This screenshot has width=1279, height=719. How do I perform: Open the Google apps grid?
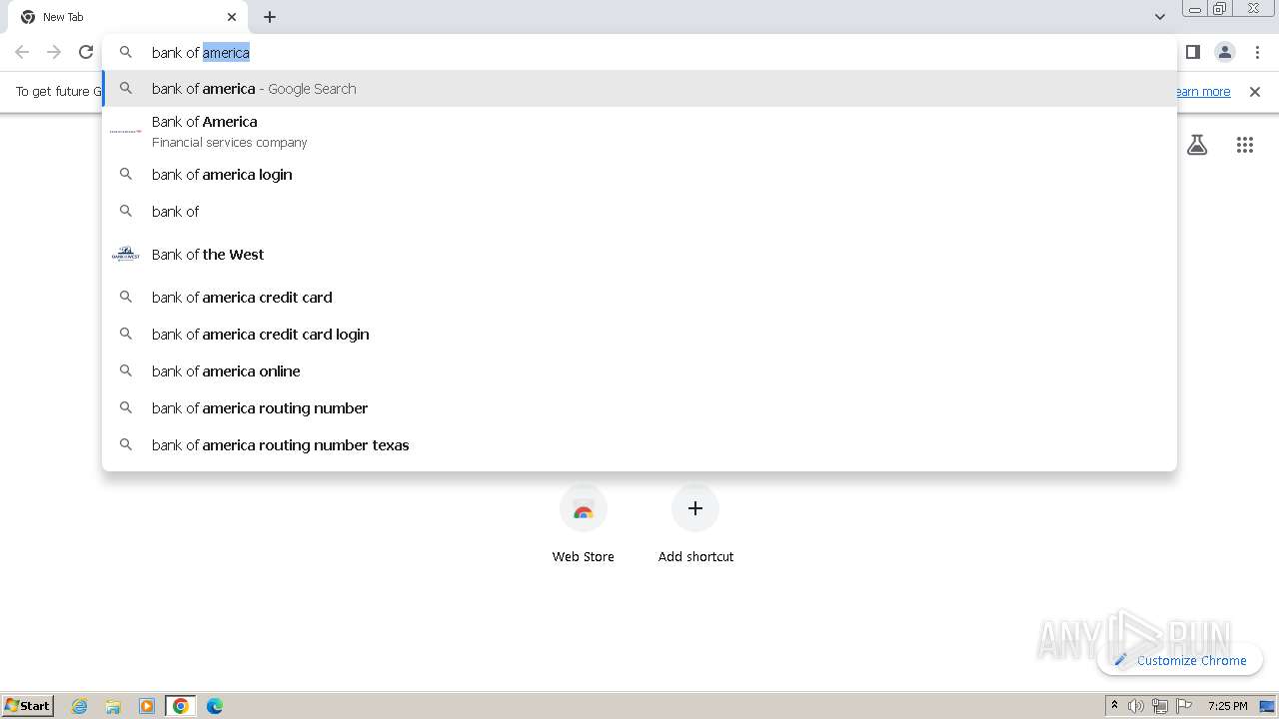(1244, 145)
